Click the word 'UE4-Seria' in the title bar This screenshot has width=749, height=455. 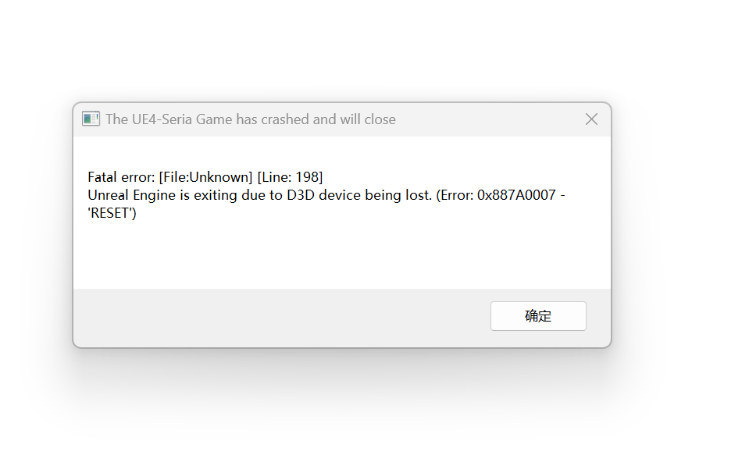click(162, 119)
